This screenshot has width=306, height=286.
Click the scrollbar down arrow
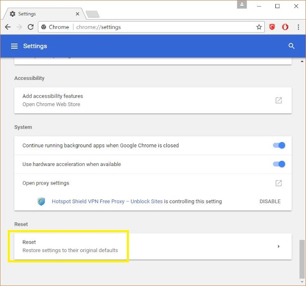point(302,282)
